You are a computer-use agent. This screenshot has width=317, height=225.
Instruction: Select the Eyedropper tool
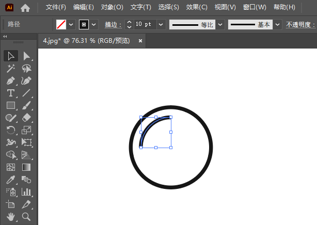pos(11,180)
